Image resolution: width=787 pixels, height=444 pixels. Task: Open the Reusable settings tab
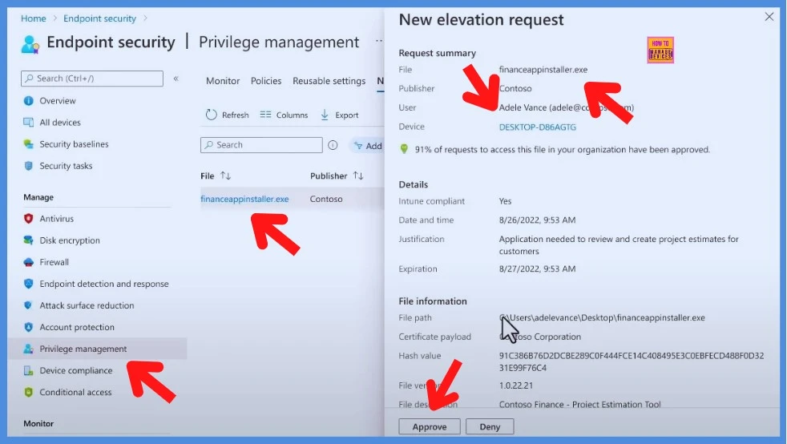pyautogui.click(x=329, y=81)
